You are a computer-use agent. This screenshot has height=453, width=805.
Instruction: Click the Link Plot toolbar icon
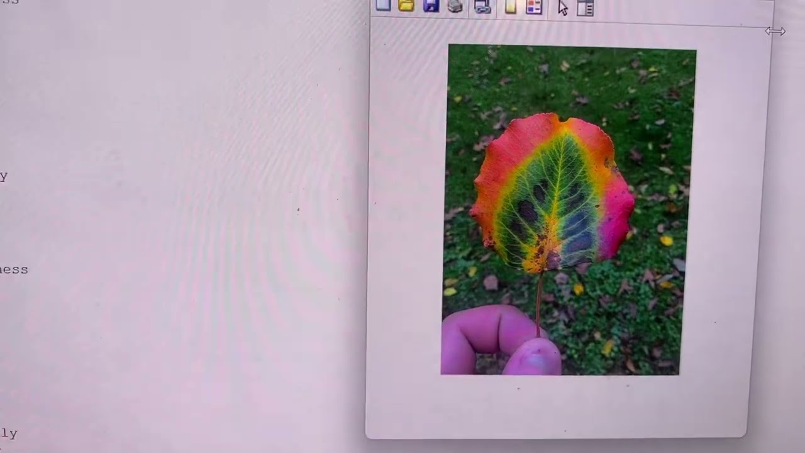click(x=482, y=6)
